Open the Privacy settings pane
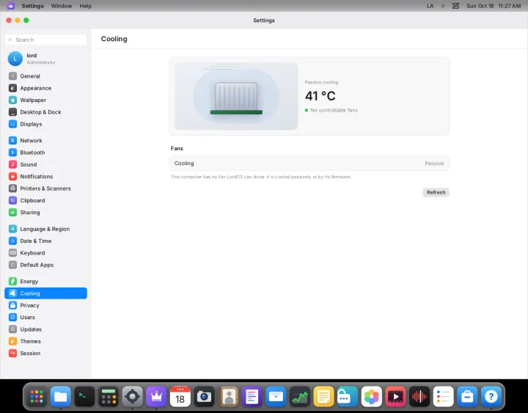Image resolution: width=528 pixels, height=413 pixels. 45,305
